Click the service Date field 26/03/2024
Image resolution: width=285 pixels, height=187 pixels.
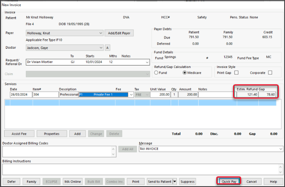tap(21, 95)
